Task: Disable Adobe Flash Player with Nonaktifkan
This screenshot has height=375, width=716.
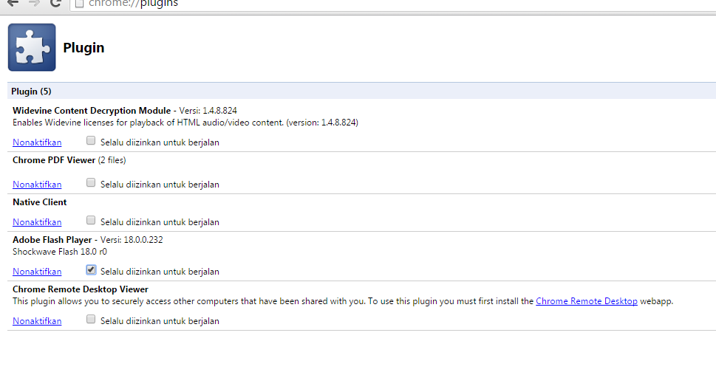Action: pos(37,272)
